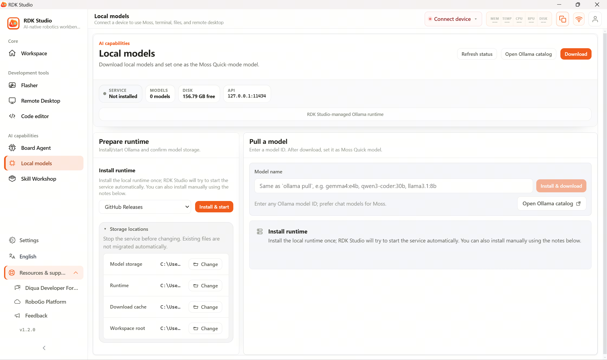Image resolution: width=607 pixels, height=360 pixels.
Task: Click the BPU monitor indicator
Action: 531,19
